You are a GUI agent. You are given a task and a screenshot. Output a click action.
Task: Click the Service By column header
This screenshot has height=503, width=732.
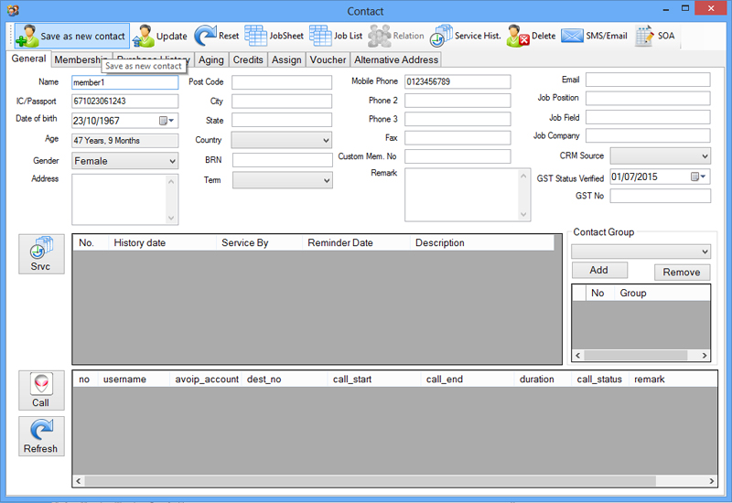pyautogui.click(x=259, y=242)
